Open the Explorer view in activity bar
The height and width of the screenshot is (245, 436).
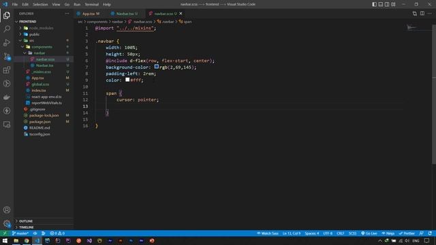(7, 15)
